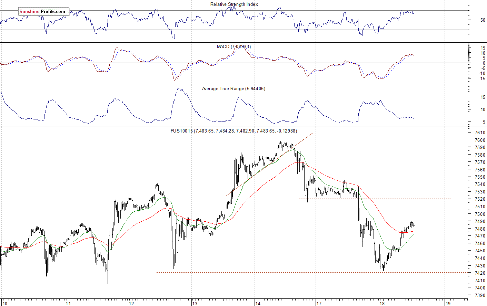
Task: Click the 7520 price axis label
Action: click(x=480, y=199)
